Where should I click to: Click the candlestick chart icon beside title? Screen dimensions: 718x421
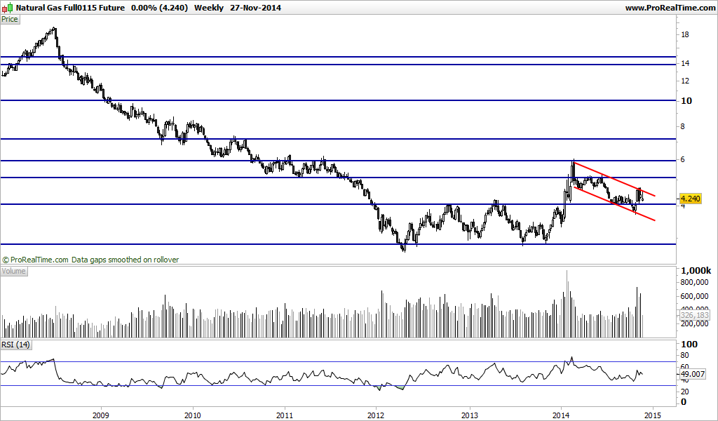pos(6,8)
